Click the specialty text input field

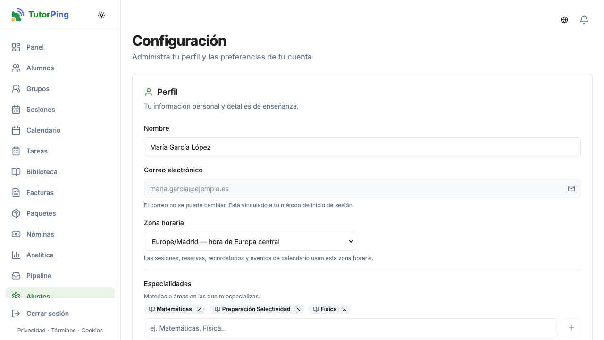pos(351,328)
